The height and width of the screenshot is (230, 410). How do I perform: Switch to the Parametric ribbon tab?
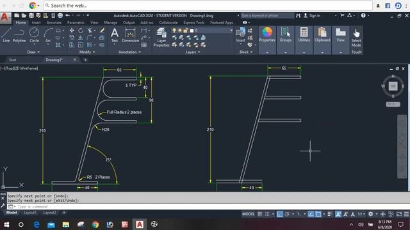(x=76, y=23)
